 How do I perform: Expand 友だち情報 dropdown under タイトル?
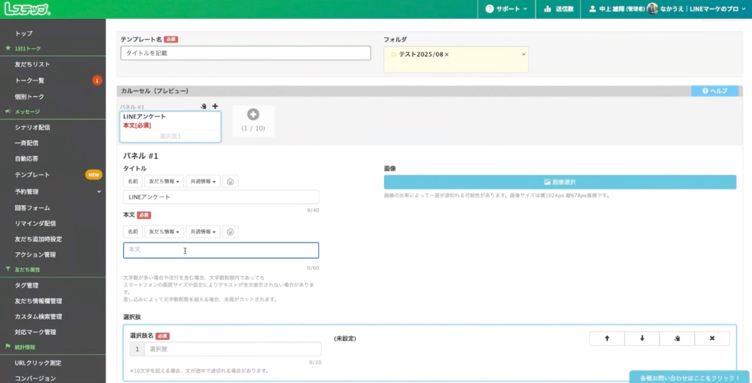[x=164, y=181]
